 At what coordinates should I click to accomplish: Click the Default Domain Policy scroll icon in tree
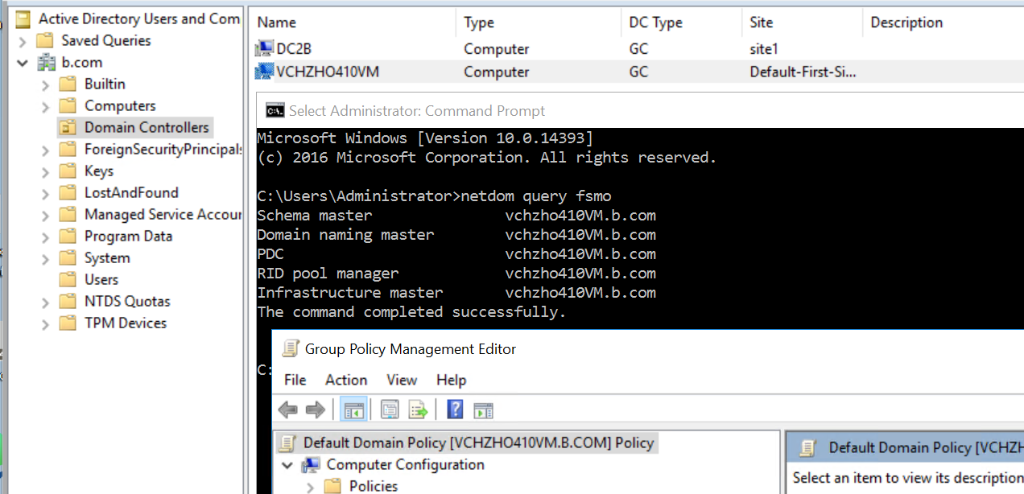pos(287,443)
